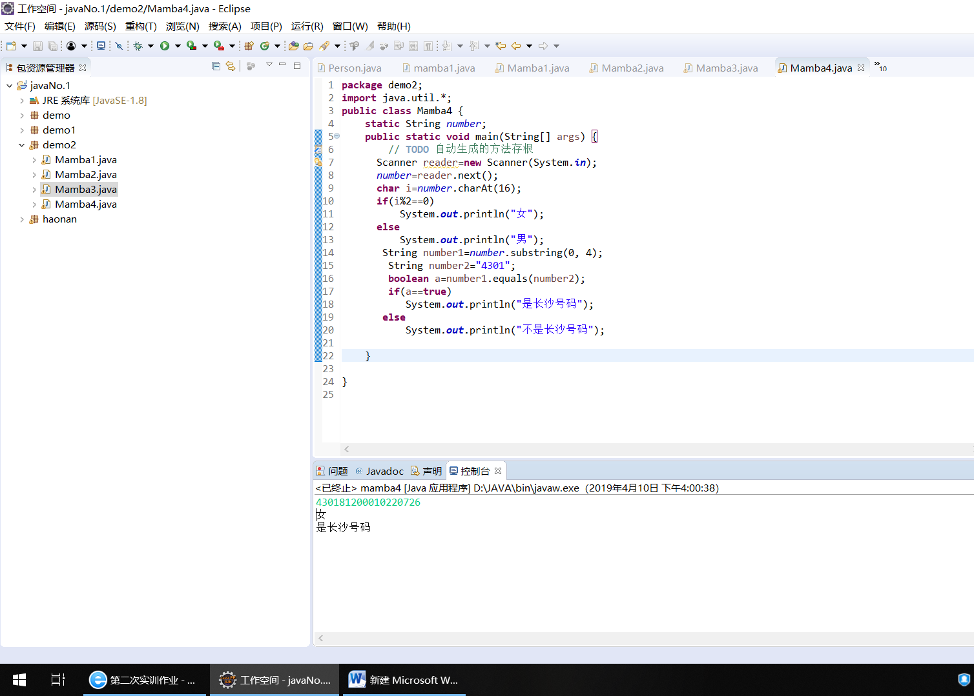This screenshot has width=974, height=696.
Task: Click the Debug bug icon
Action: click(138, 46)
